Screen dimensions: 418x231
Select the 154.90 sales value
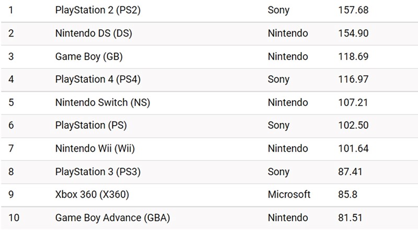coord(354,33)
